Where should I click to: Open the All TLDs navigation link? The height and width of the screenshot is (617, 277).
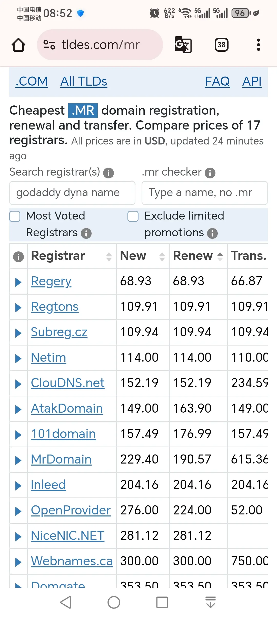[84, 81]
